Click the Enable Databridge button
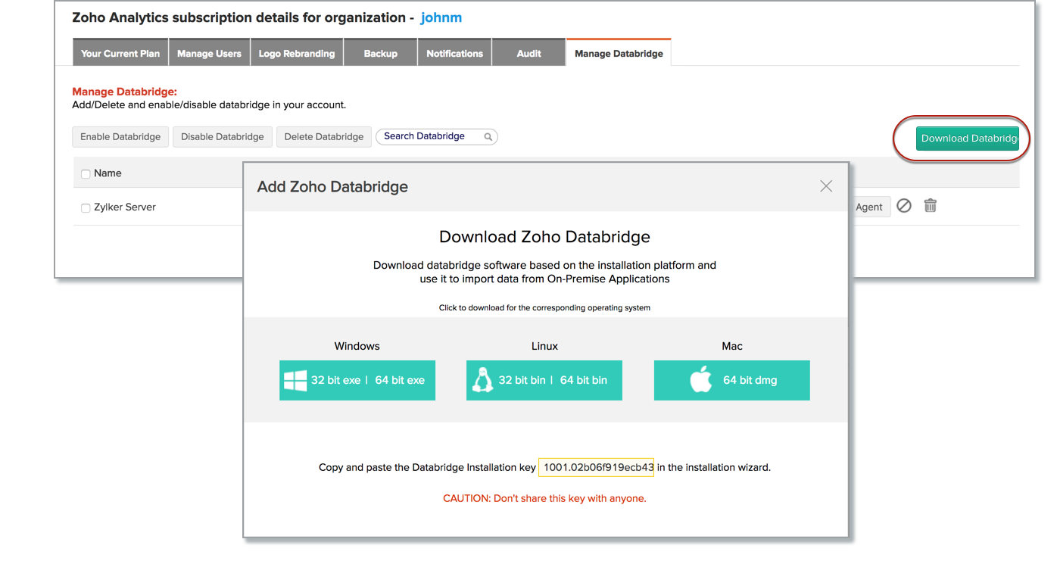 tap(120, 137)
